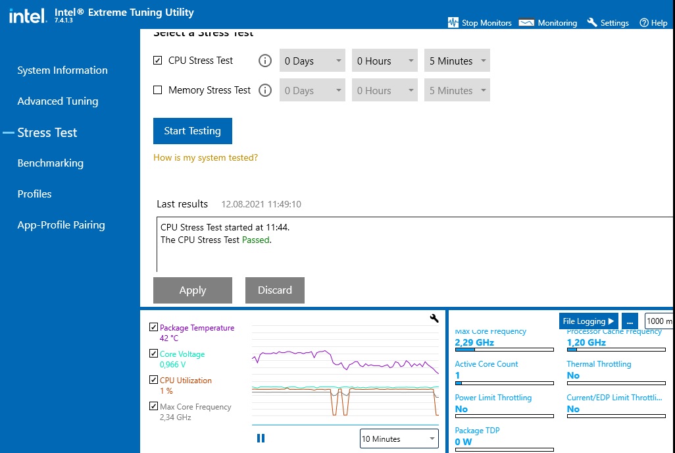This screenshot has width=675, height=453.
Task: Click the last results text box
Action: click(x=415, y=244)
